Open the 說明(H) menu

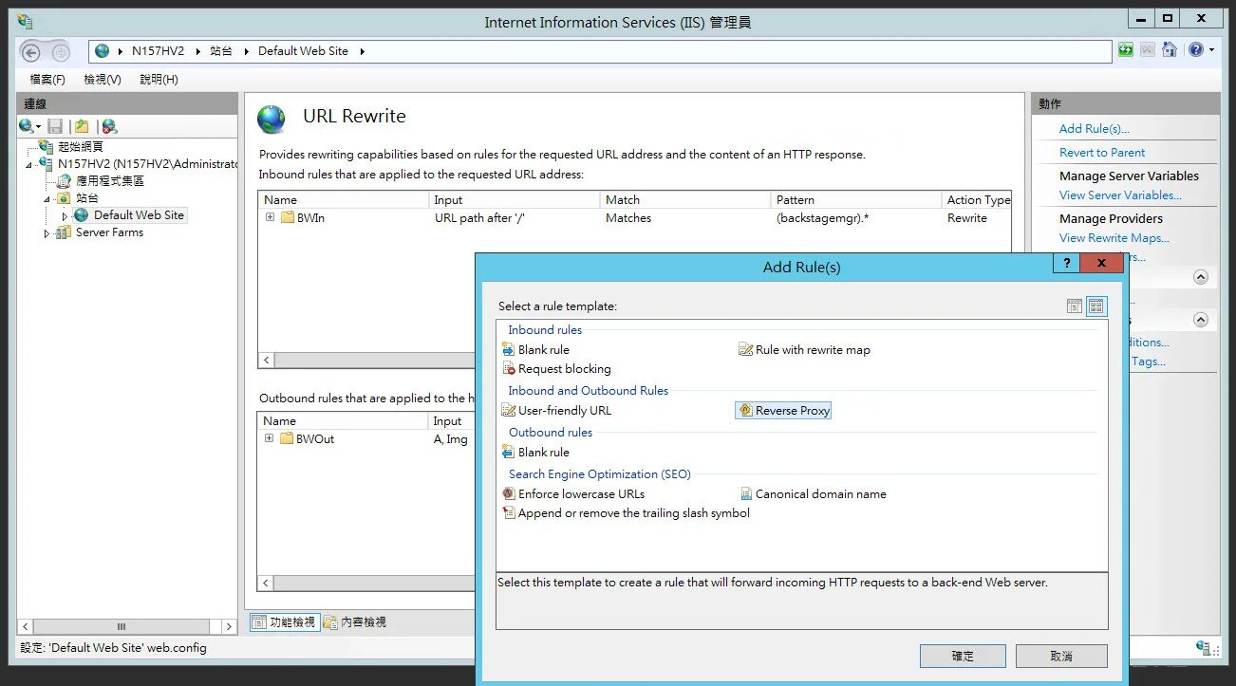[x=159, y=79]
